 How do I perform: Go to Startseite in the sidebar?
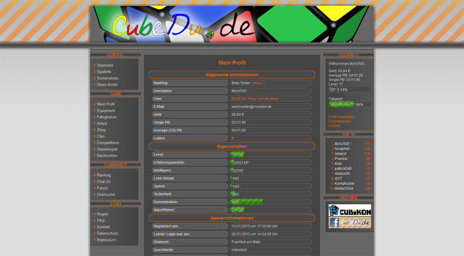pyautogui.click(x=105, y=65)
